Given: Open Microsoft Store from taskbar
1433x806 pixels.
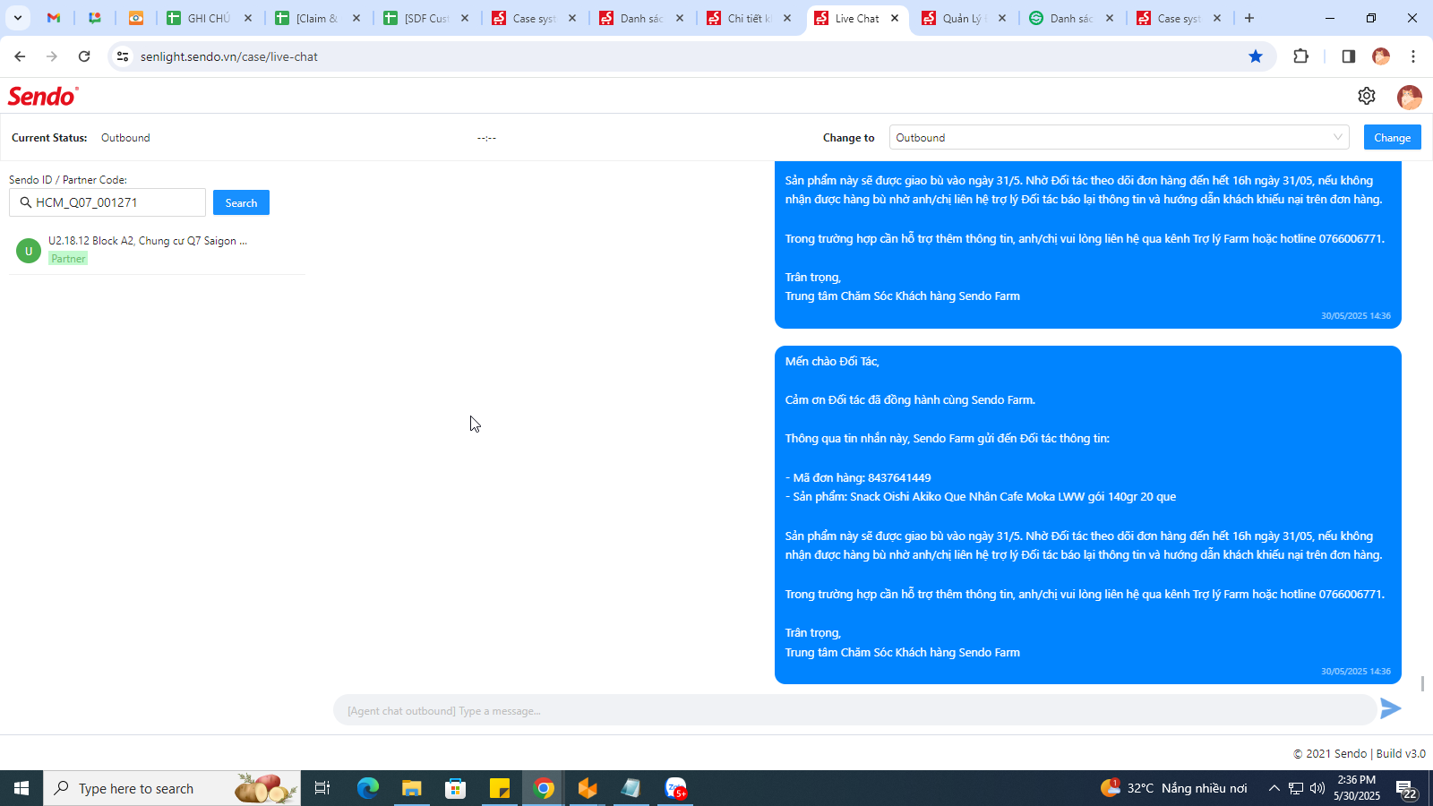Looking at the screenshot, I should (456, 788).
